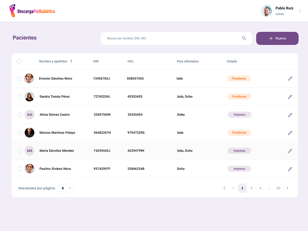Switch to page 3
The width and height of the screenshot is (308, 231).
pos(251,188)
